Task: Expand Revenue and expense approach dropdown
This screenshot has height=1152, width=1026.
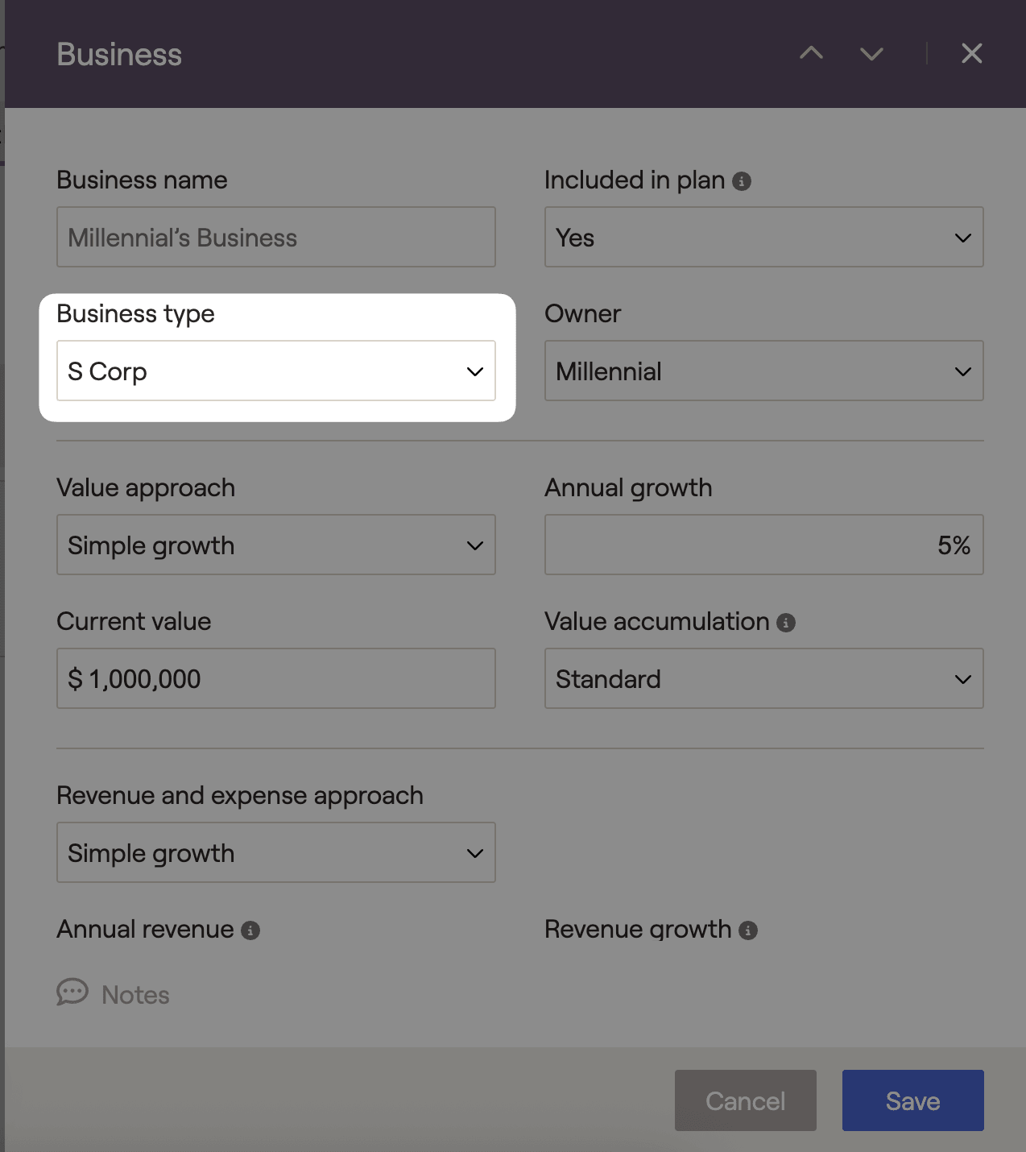Action: pos(275,853)
